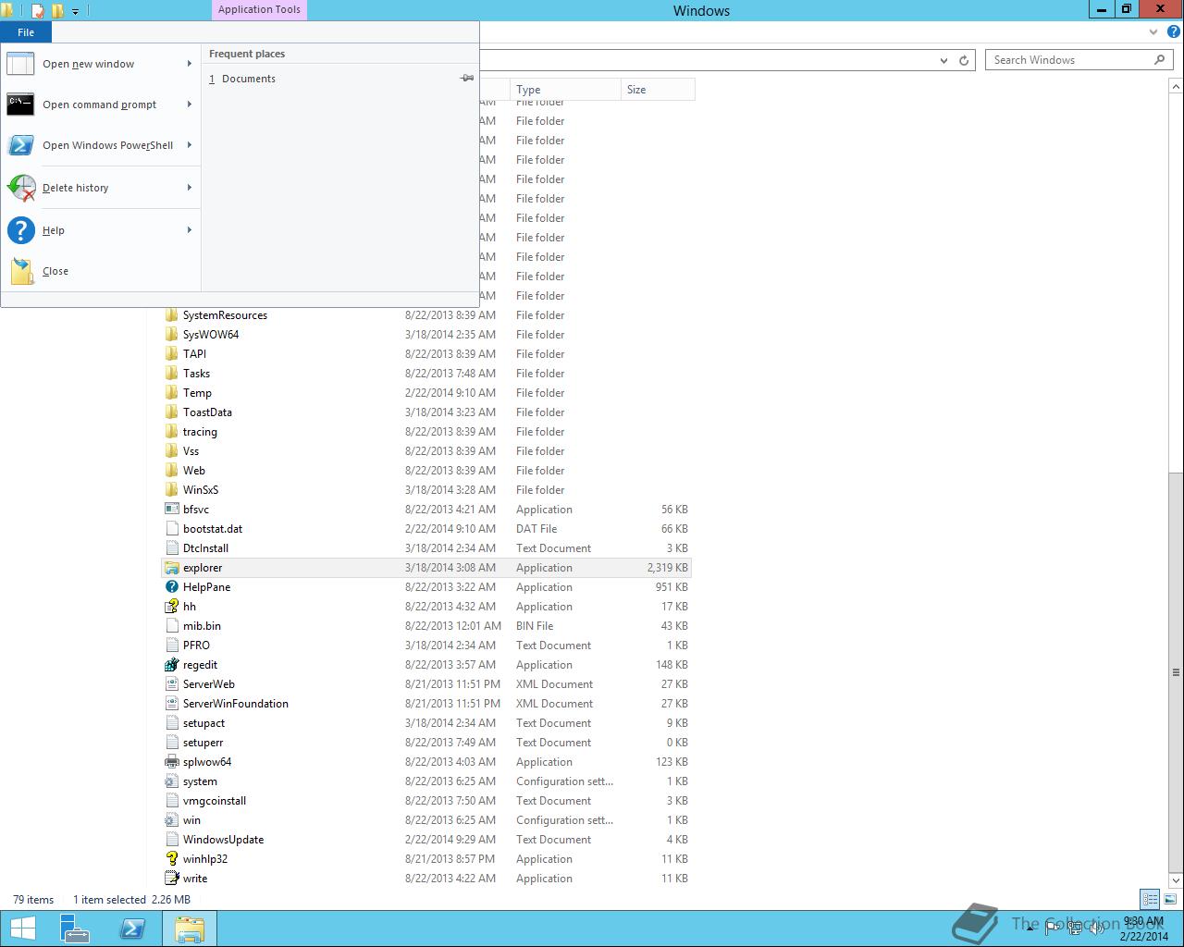Select the Temp folder icon
The width and height of the screenshot is (1184, 947).
pyautogui.click(x=171, y=393)
